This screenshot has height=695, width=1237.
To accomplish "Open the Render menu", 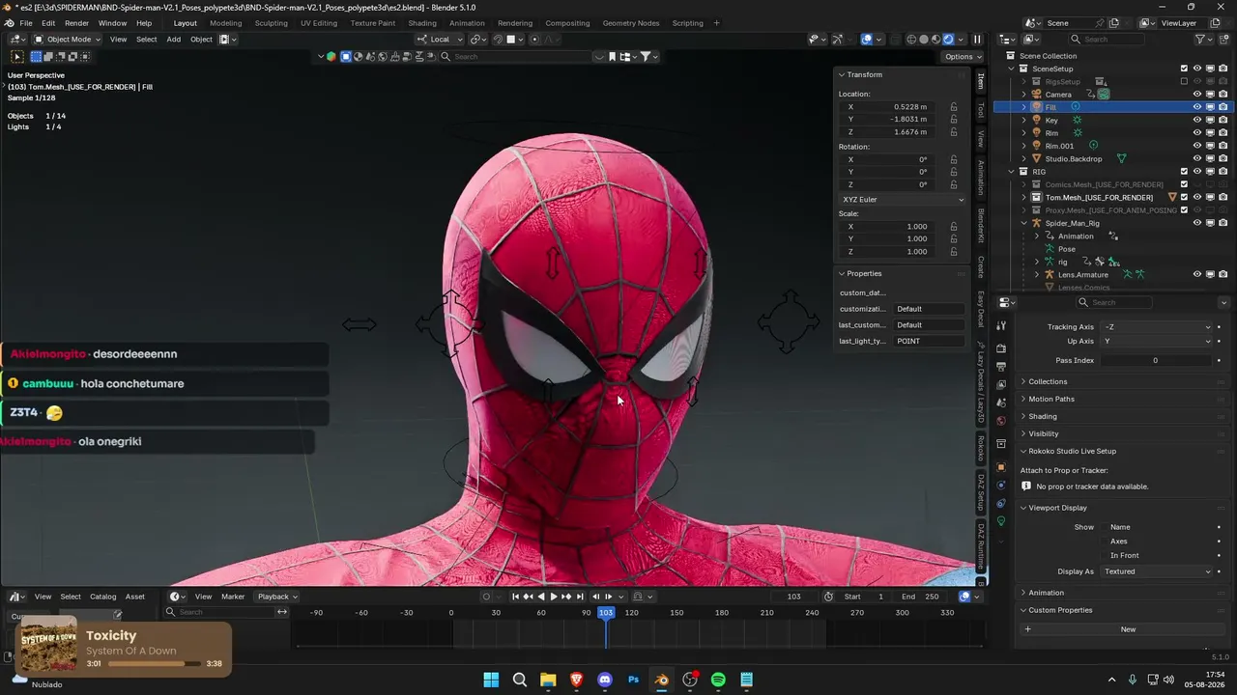I will point(76,23).
